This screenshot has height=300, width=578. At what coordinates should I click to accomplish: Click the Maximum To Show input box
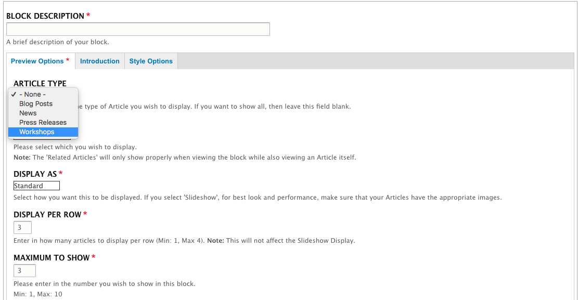tap(24, 270)
